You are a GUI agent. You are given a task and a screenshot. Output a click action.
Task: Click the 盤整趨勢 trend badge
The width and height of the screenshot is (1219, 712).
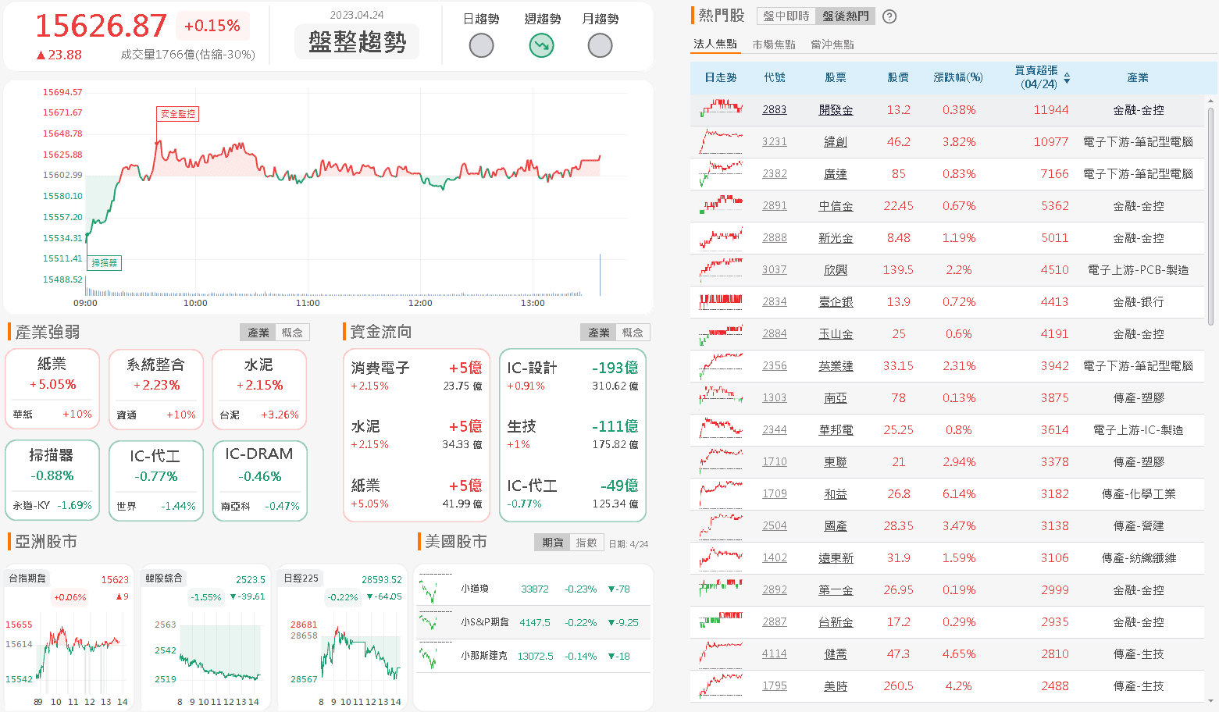coord(357,41)
